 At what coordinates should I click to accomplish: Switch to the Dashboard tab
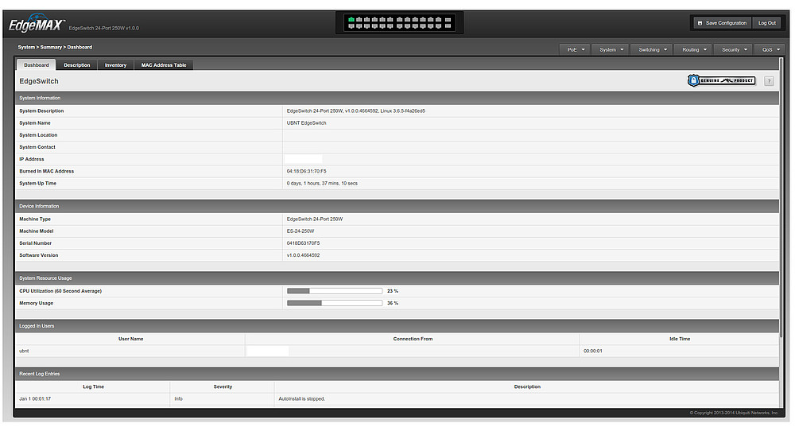[37, 65]
